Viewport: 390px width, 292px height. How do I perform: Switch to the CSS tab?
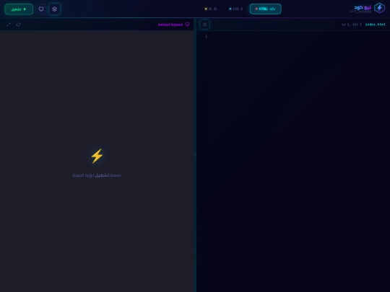235,9
